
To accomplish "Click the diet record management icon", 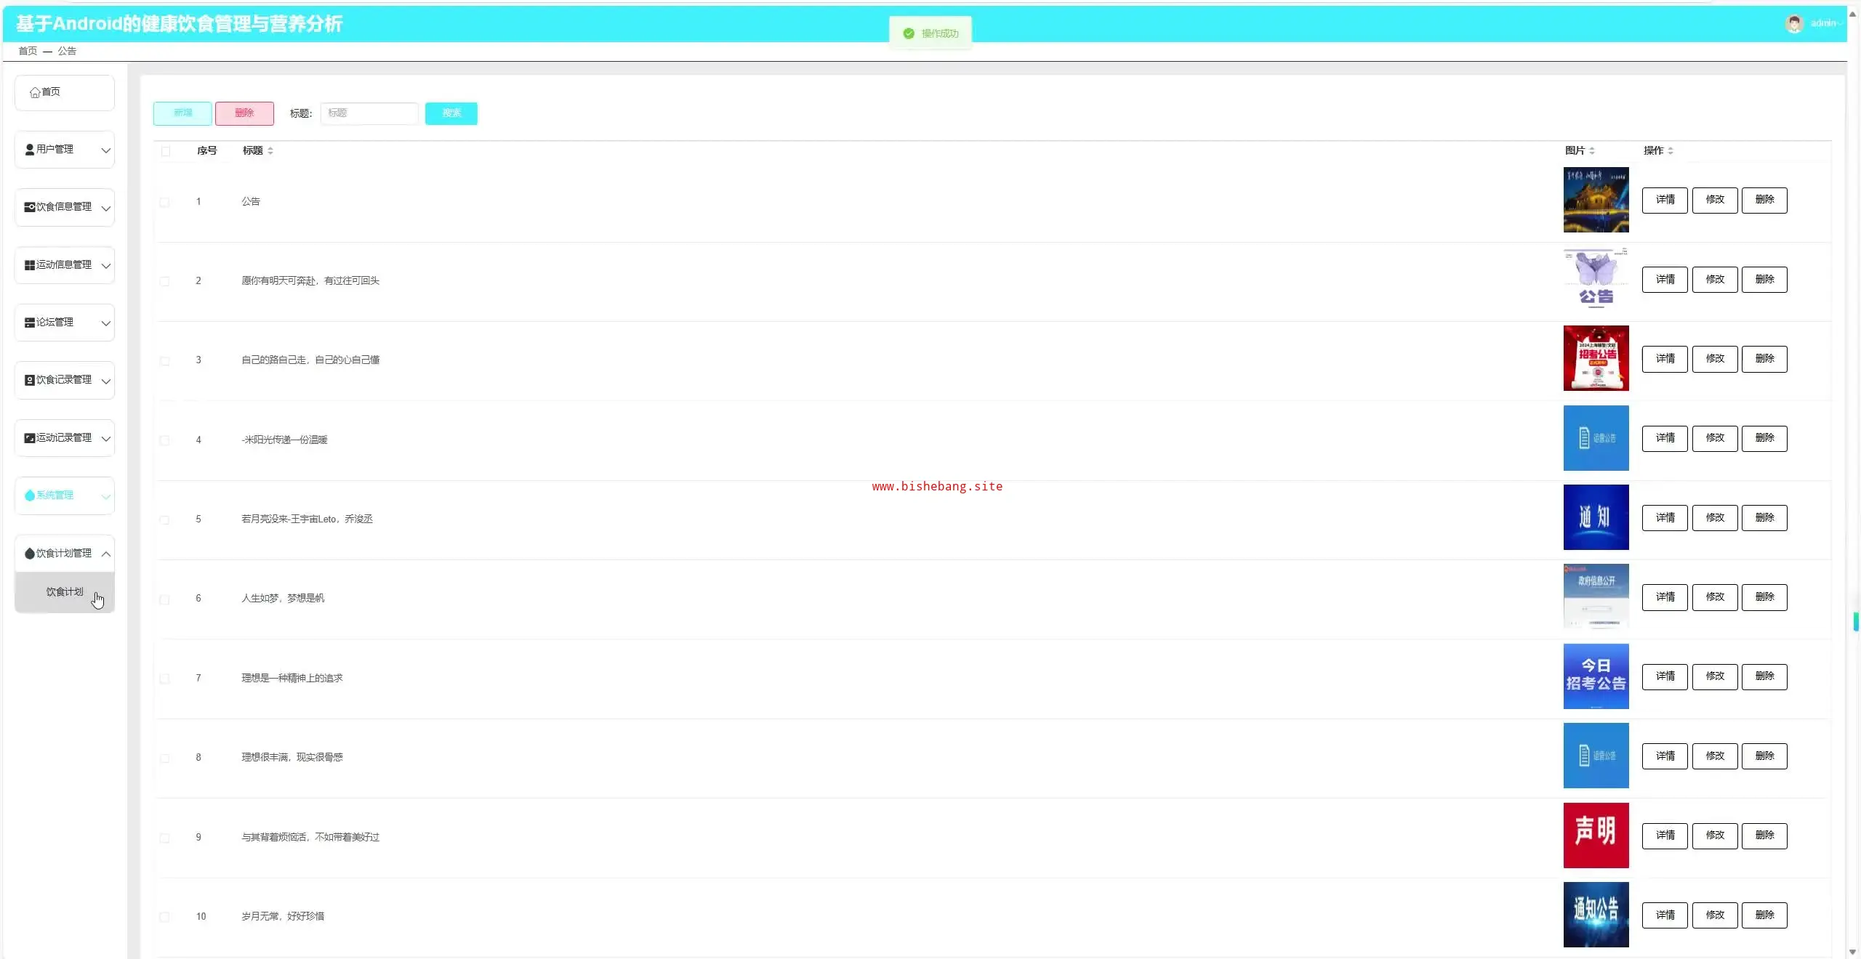I will (x=30, y=380).
